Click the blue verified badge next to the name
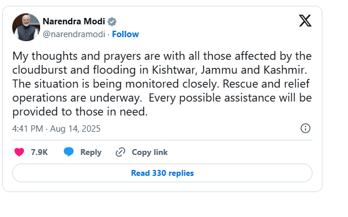Viewport: 348px width, 217px height. pyautogui.click(x=112, y=21)
